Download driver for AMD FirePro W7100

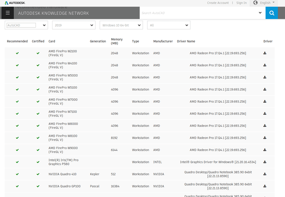point(265,113)
